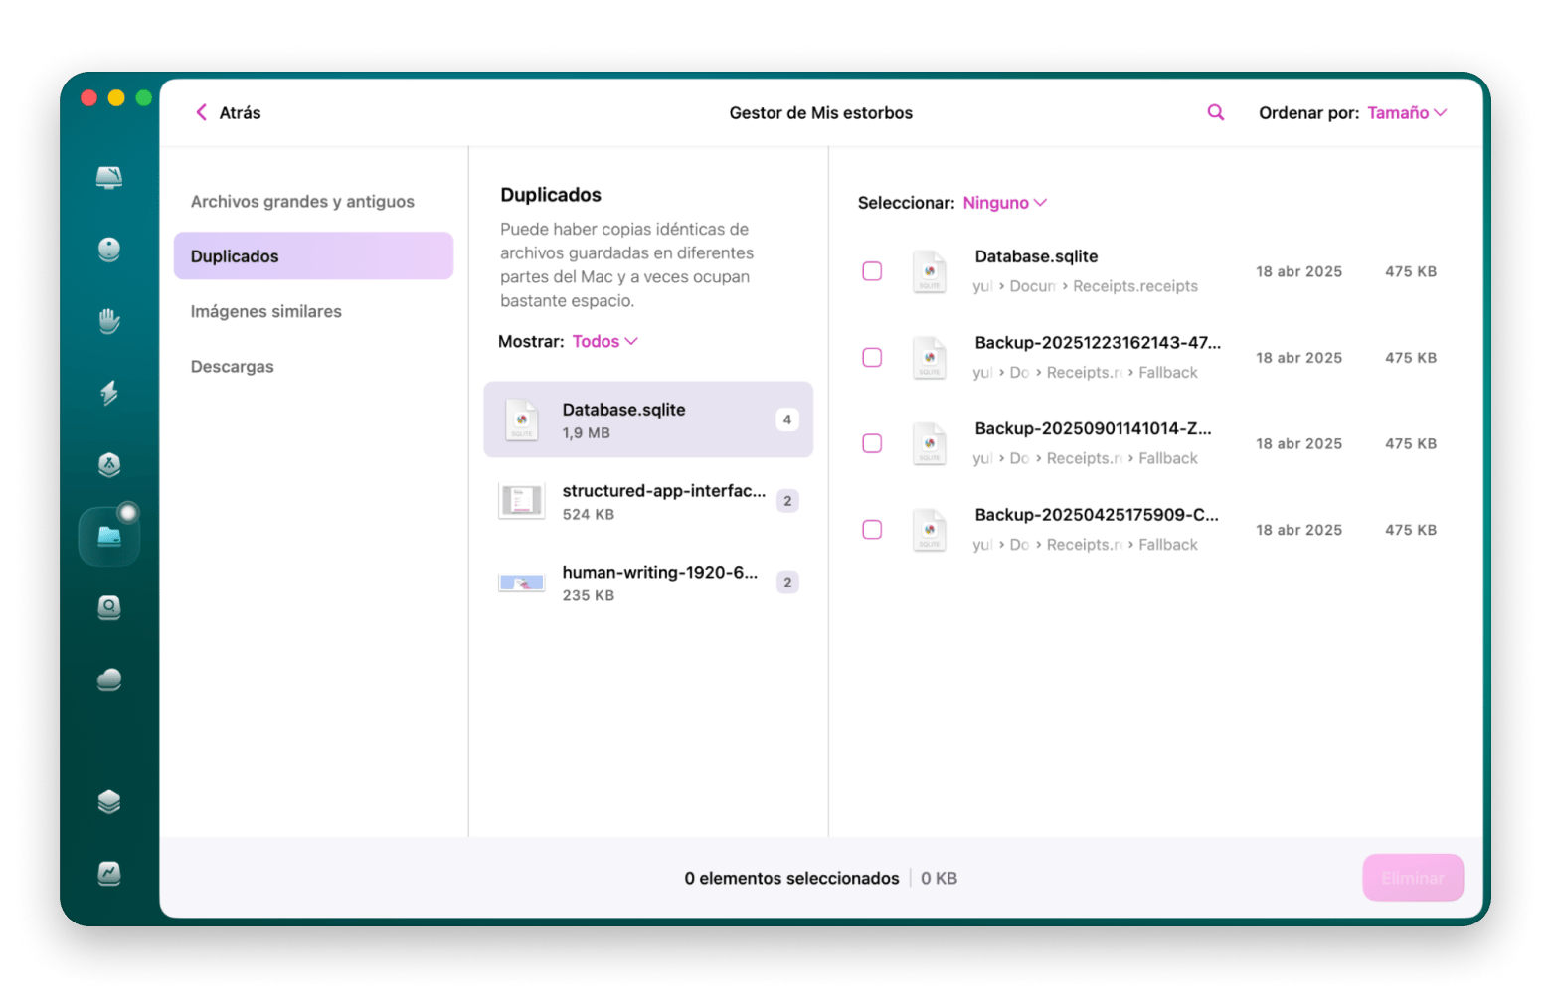The width and height of the screenshot is (1551, 1006).
Task: Click the Receipts.receipts path segment
Action: (1135, 286)
